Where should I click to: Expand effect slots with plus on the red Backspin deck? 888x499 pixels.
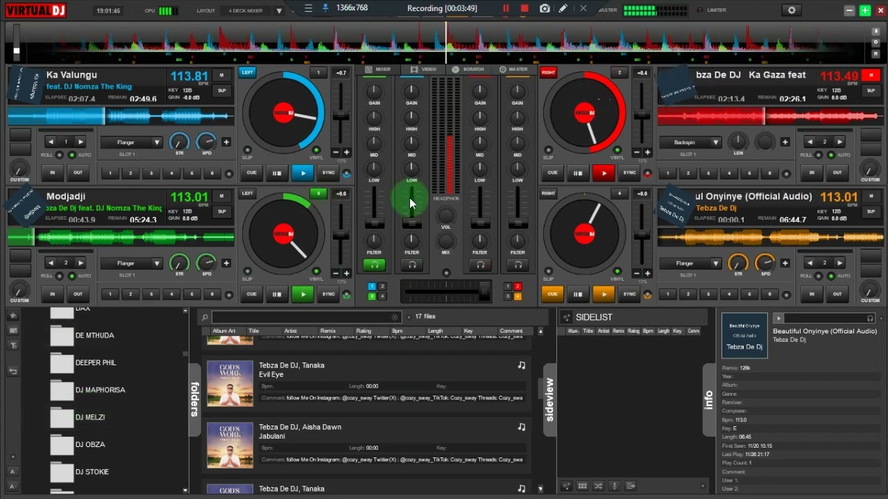(785, 142)
